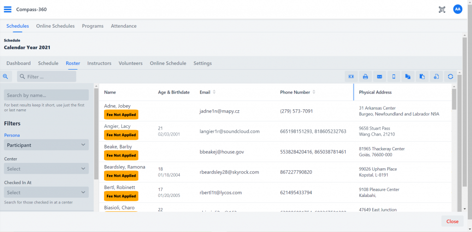Open the Online Schedule sub-tab
Image resolution: width=472 pixels, height=232 pixels.
coord(168,63)
